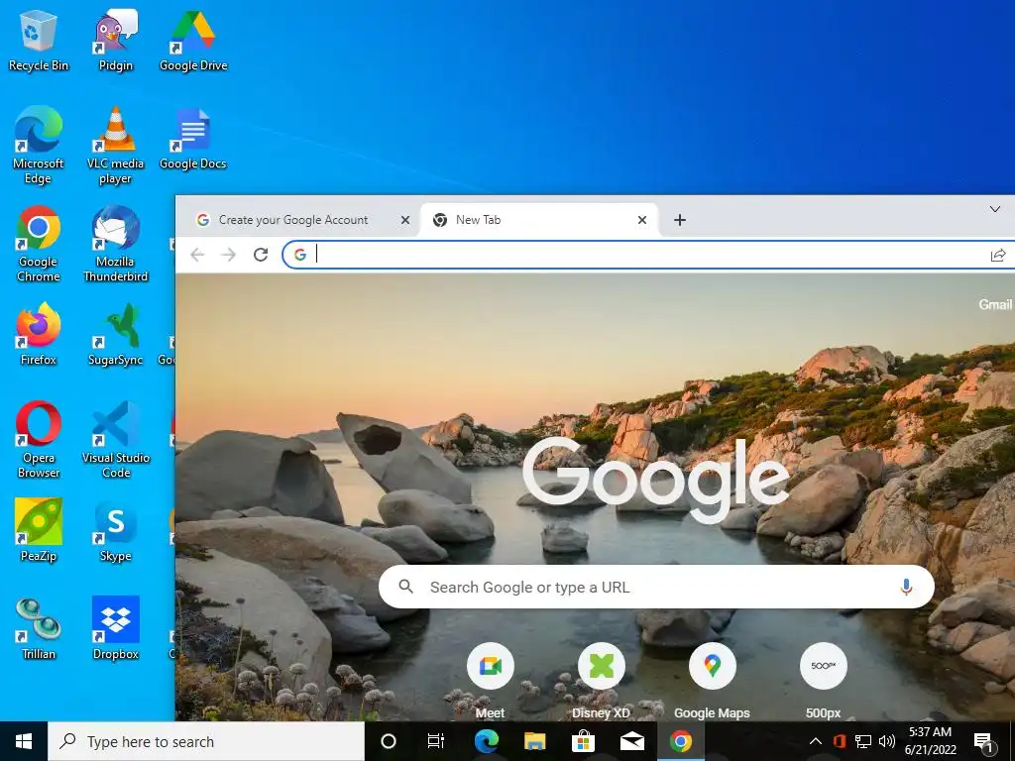1015x761 pixels.
Task: Select the Google Docs desktop icon
Action: (x=193, y=139)
